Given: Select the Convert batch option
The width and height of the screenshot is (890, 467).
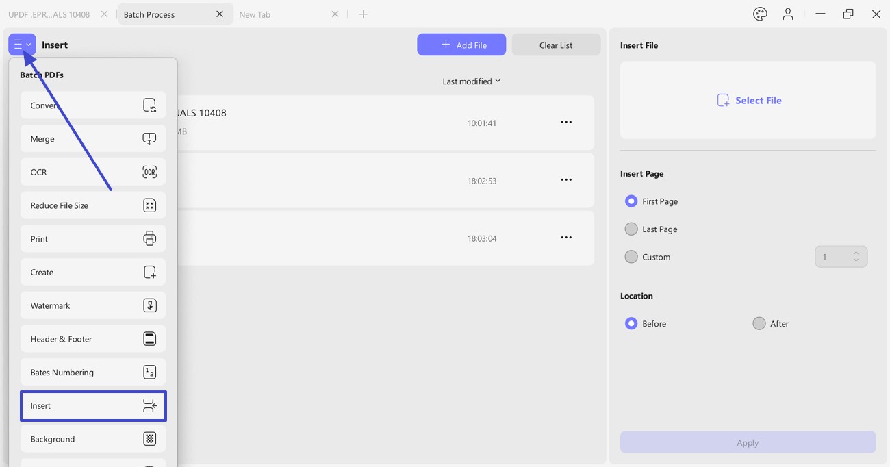Looking at the screenshot, I should point(93,105).
